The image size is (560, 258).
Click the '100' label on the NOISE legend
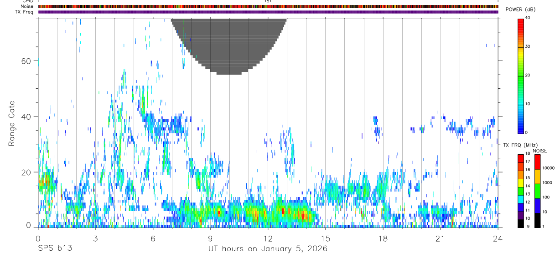546,197
